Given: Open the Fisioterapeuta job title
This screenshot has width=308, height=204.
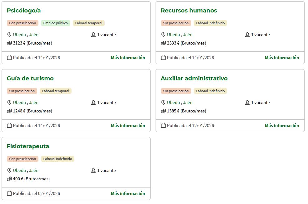Looking at the screenshot, I should click(x=28, y=146).
